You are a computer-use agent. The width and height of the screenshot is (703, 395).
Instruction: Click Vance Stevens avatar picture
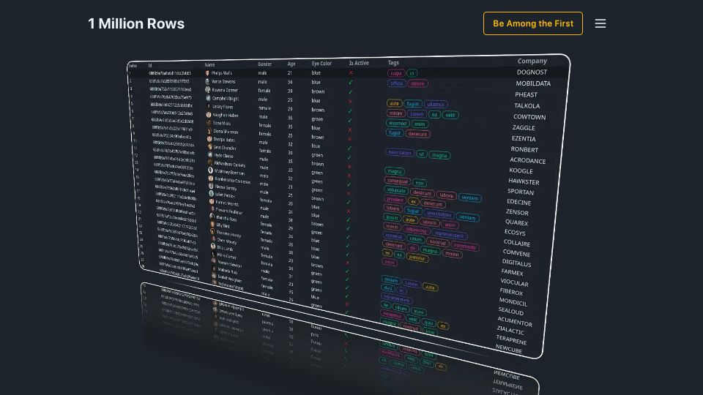(207, 81)
